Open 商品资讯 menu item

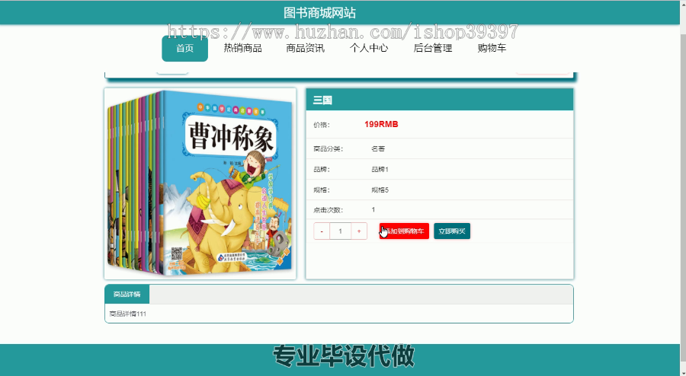(x=306, y=48)
